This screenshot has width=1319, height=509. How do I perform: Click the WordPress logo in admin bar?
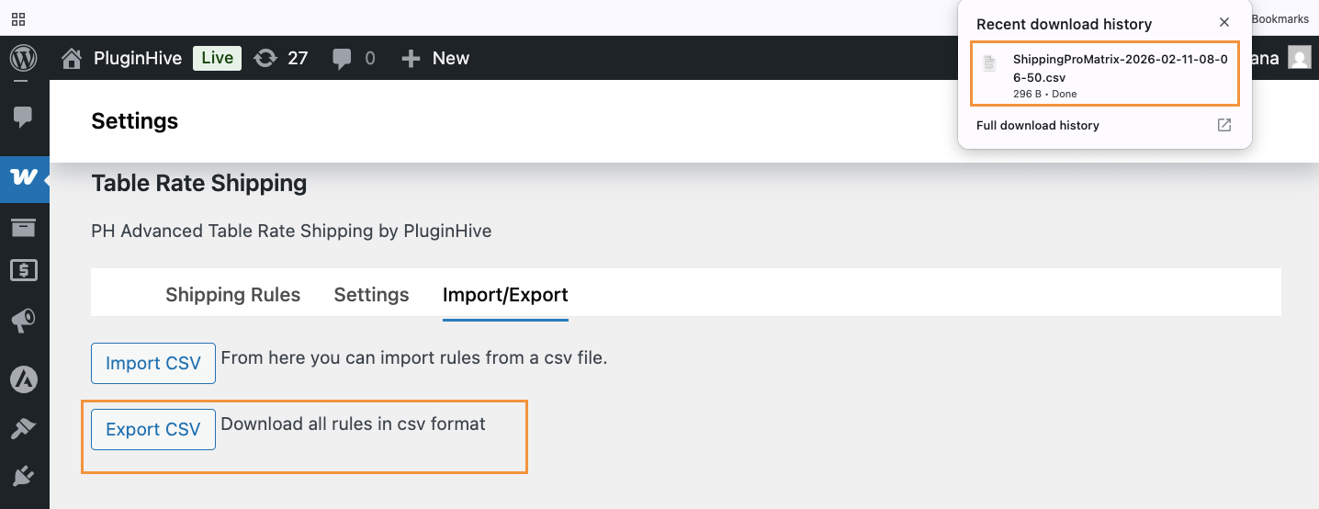(x=23, y=58)
